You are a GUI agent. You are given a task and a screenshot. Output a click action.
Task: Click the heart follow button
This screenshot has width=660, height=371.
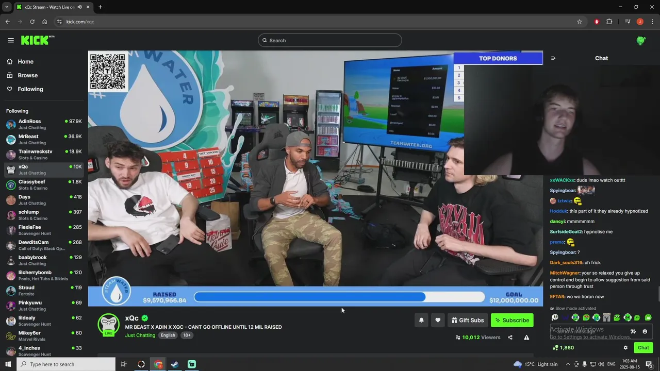438,320
